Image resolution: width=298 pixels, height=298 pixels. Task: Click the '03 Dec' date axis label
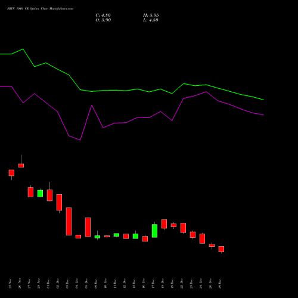[x=67, y=284]
